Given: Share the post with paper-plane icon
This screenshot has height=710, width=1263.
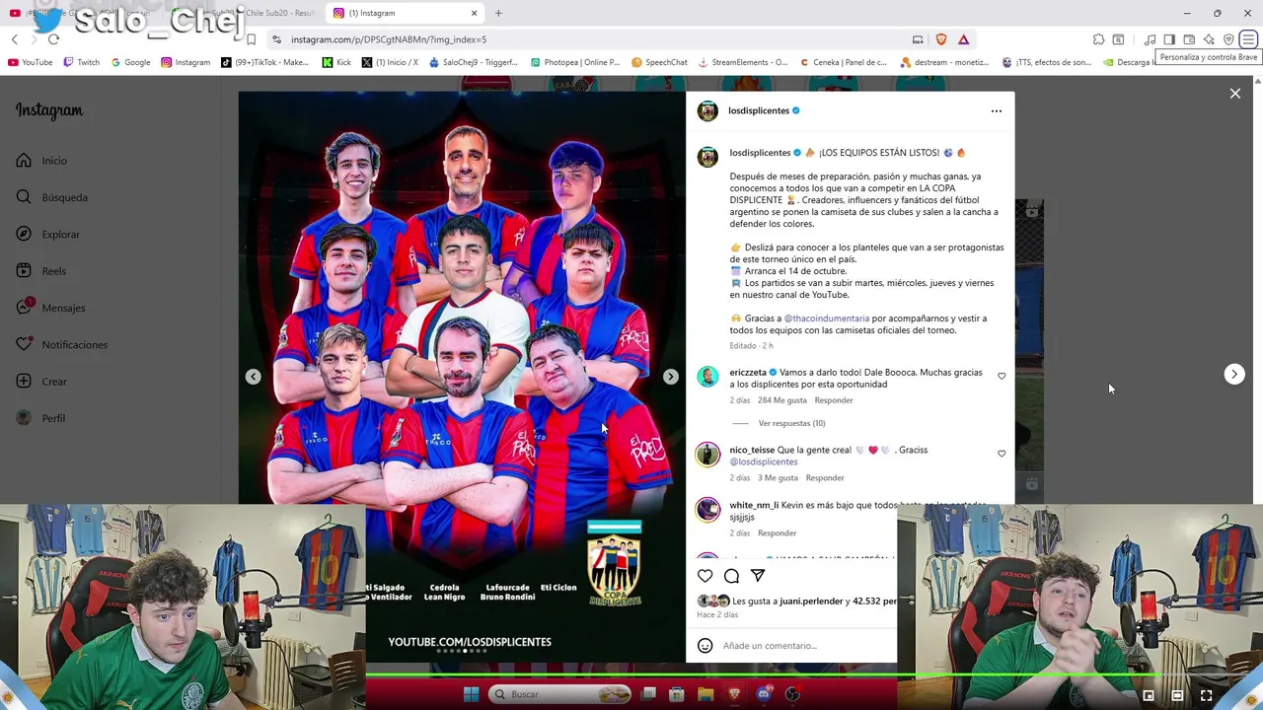Looking at the screenshot, I should [758, 576].
